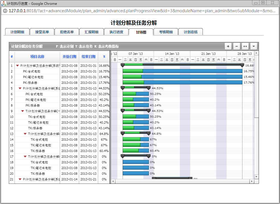280x204 pixels.
Task: Collapse the row 5 plan tree node
Action: [x=20, y=88]
